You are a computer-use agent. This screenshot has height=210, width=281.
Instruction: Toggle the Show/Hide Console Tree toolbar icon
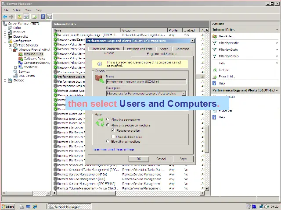[26, 17]
